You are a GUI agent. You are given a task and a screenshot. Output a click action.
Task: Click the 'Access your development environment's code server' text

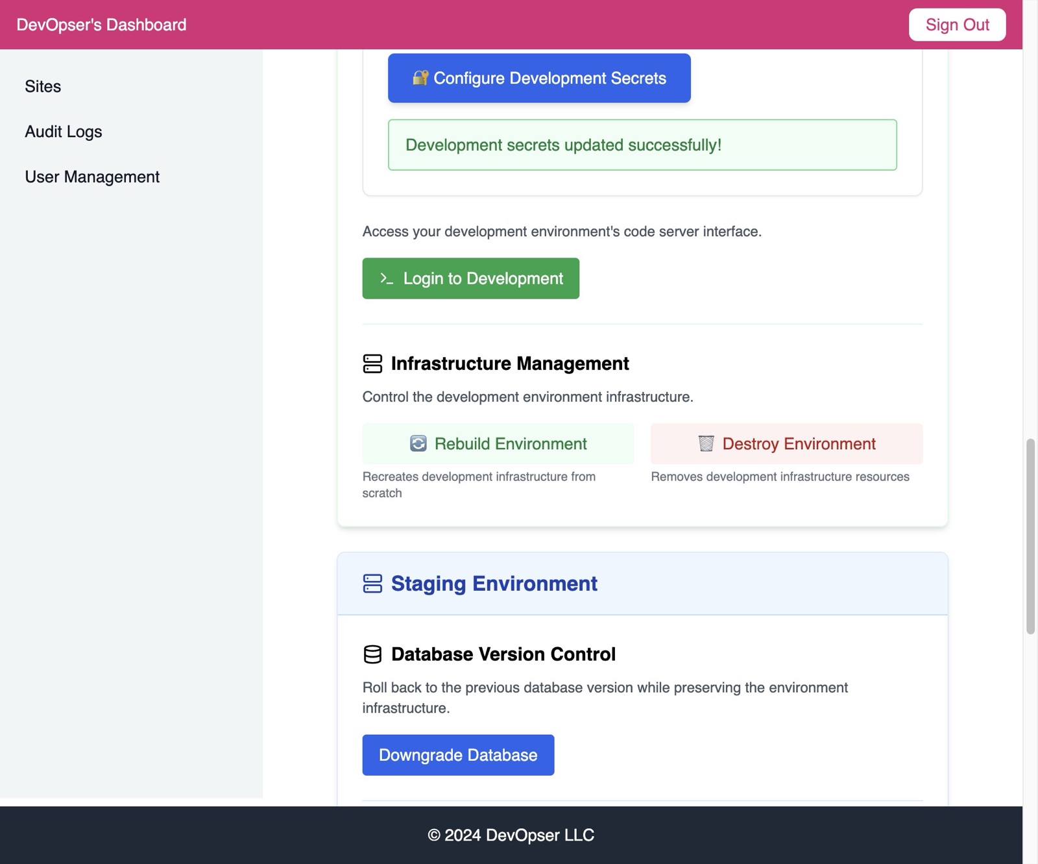pyautogui.click(x=562, y=232)
